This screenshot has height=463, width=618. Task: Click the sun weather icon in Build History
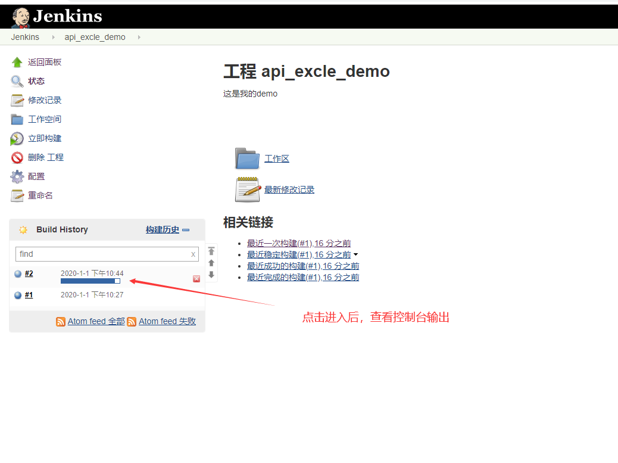(x=23, y=230)
